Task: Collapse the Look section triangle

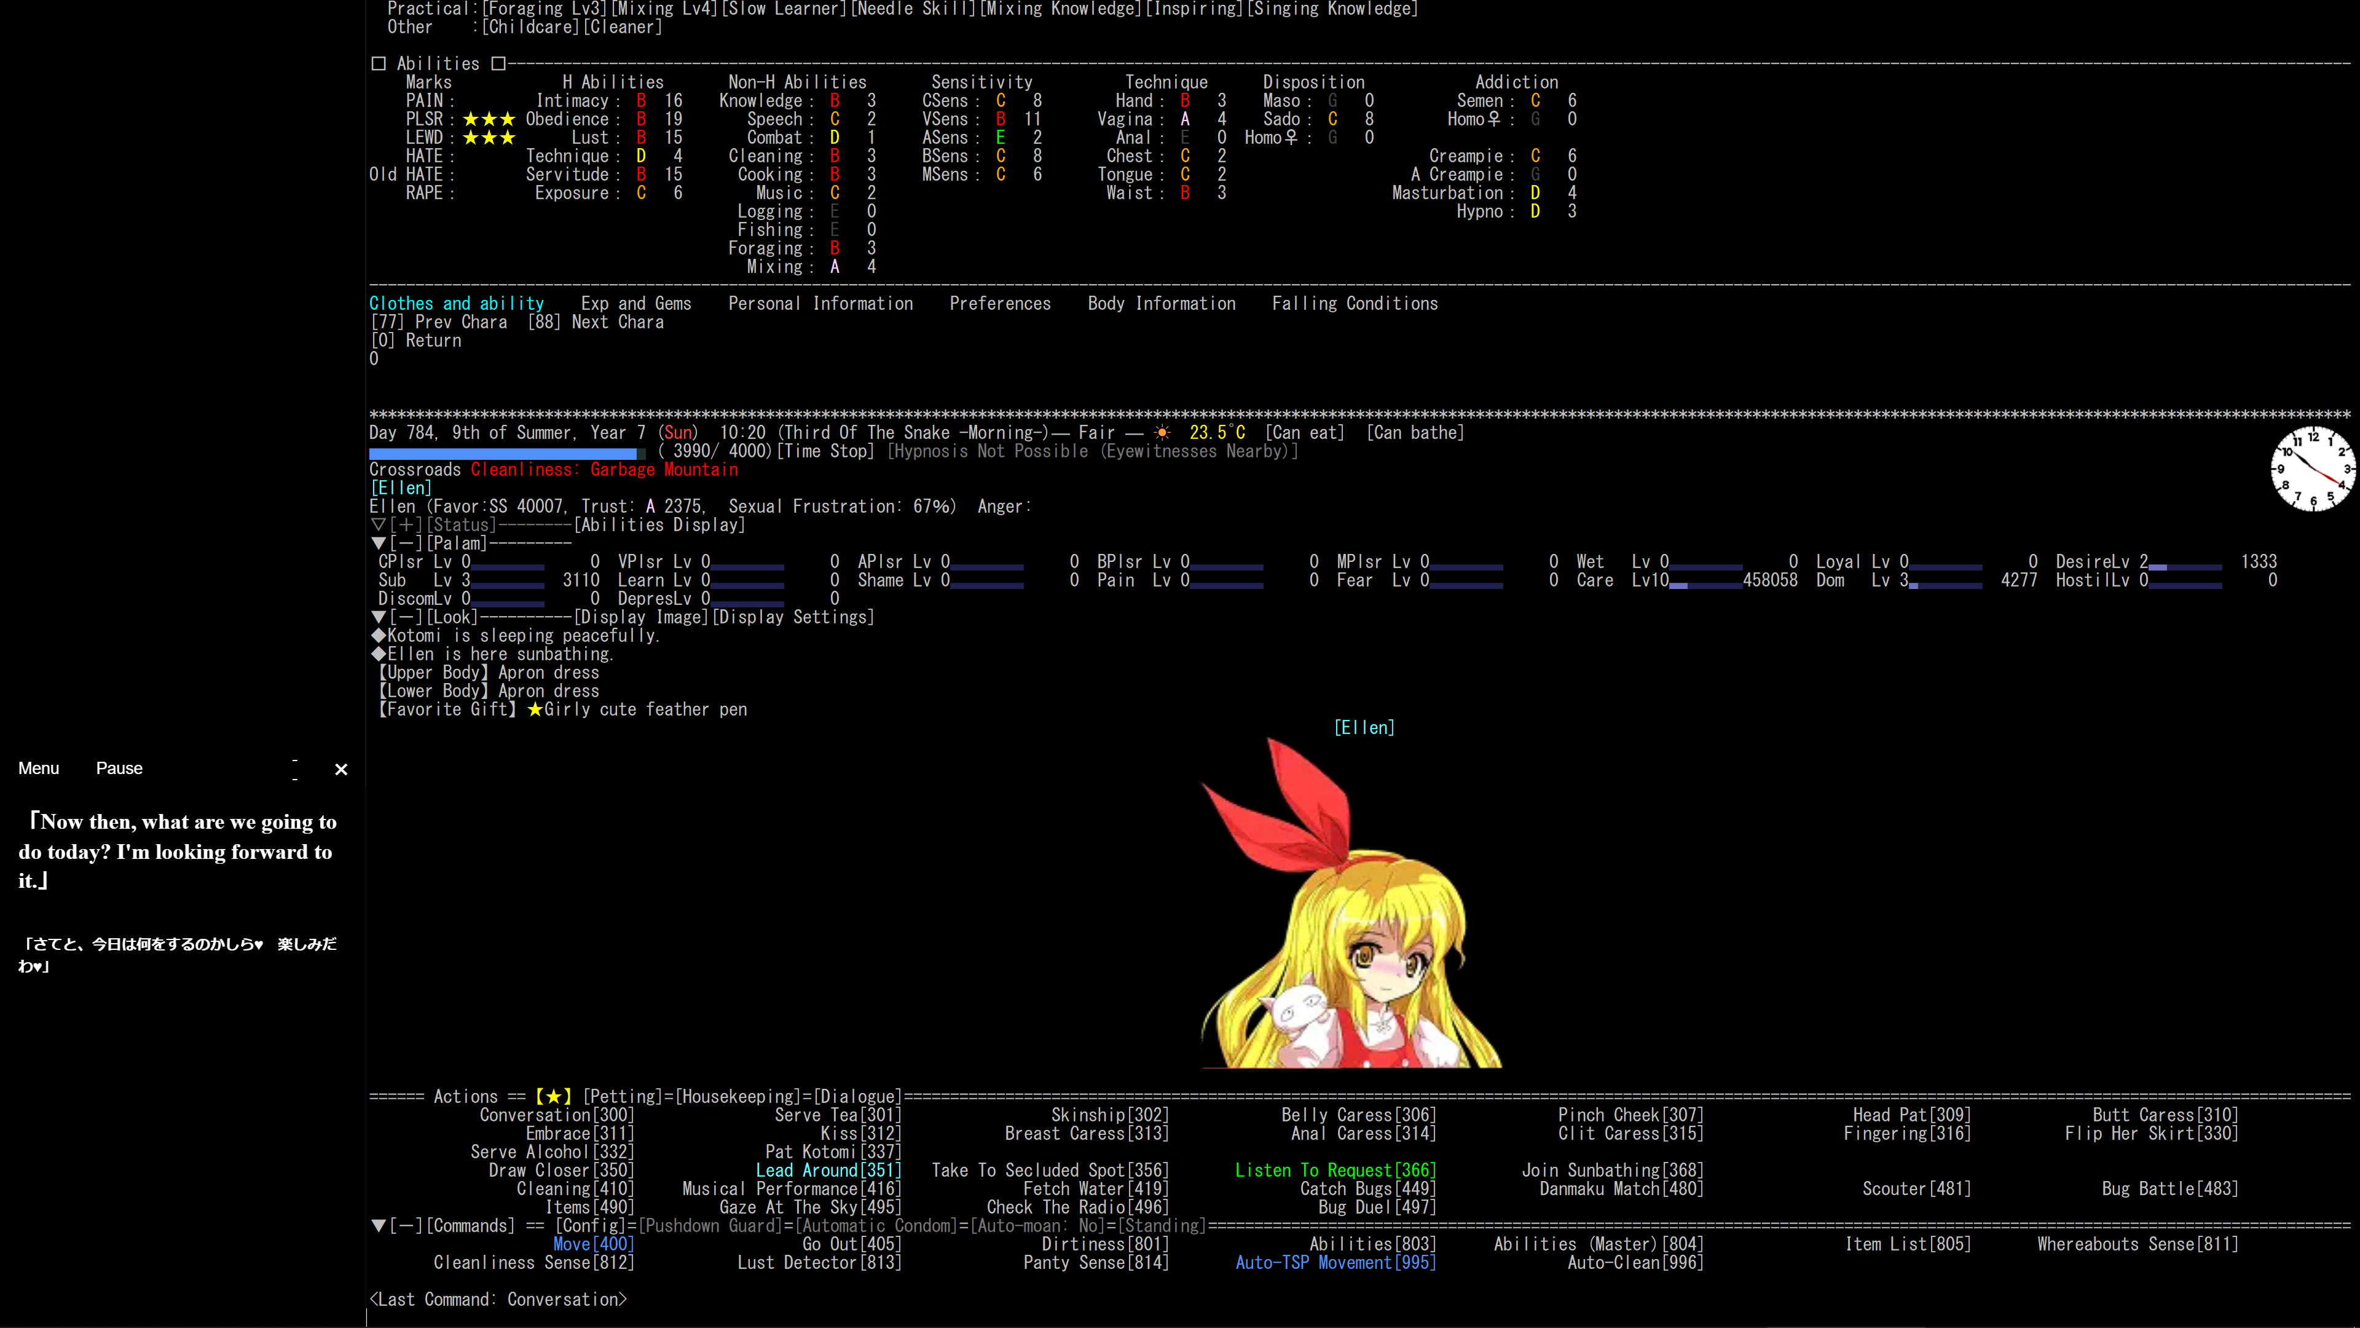Action: (x=377, y=617)
